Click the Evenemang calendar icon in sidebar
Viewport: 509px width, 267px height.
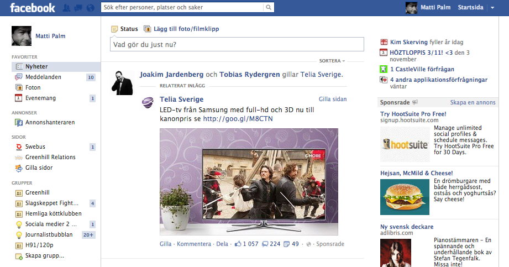18,98
